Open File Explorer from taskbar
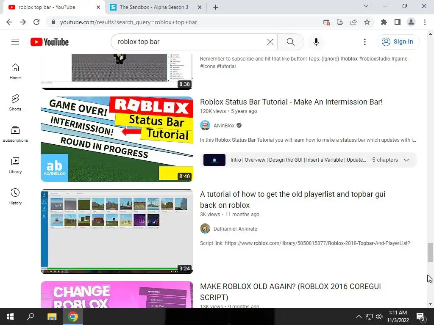The image size is (434, 325). coord(52,317)
